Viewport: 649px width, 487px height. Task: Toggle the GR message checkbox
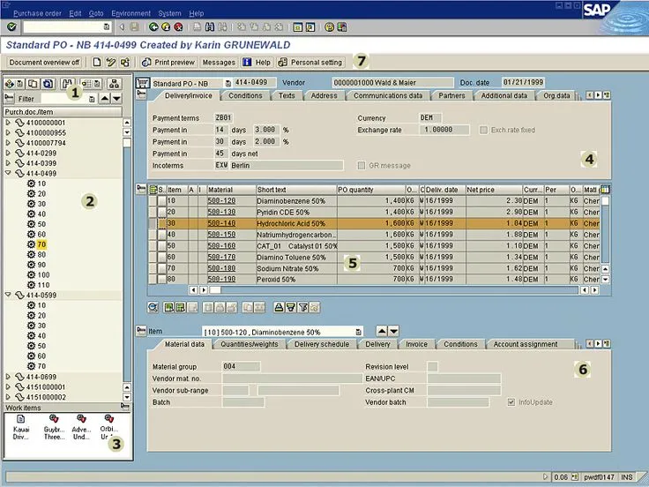[362, 166]
